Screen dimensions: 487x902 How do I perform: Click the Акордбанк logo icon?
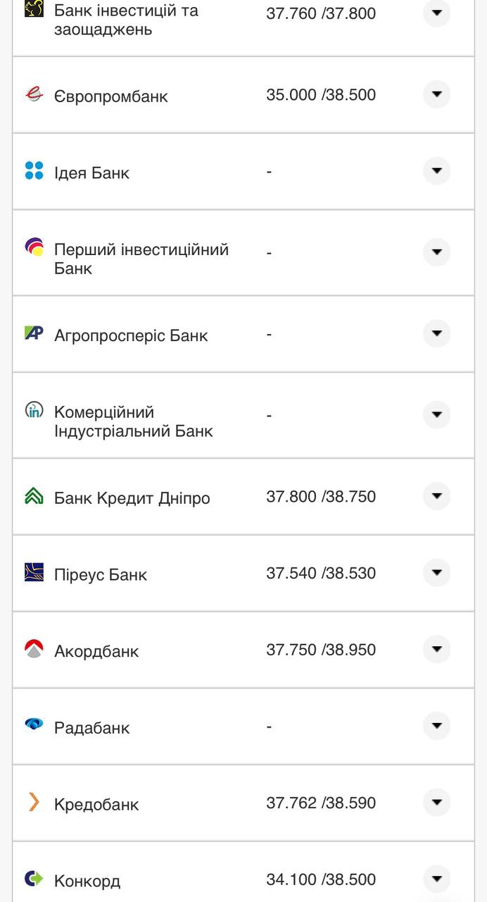33,649
